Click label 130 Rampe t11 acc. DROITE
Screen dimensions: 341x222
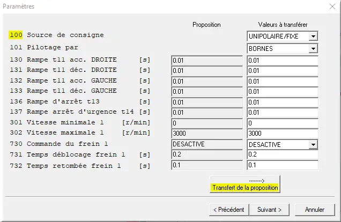pos(63,60)
